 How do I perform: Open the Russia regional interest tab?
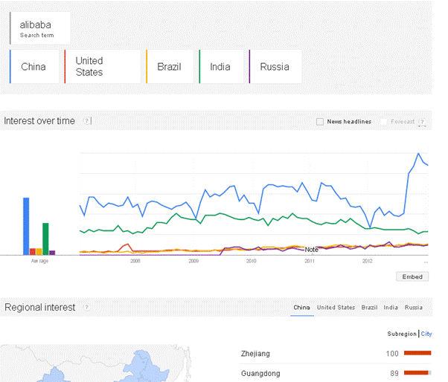click(414, 307)
